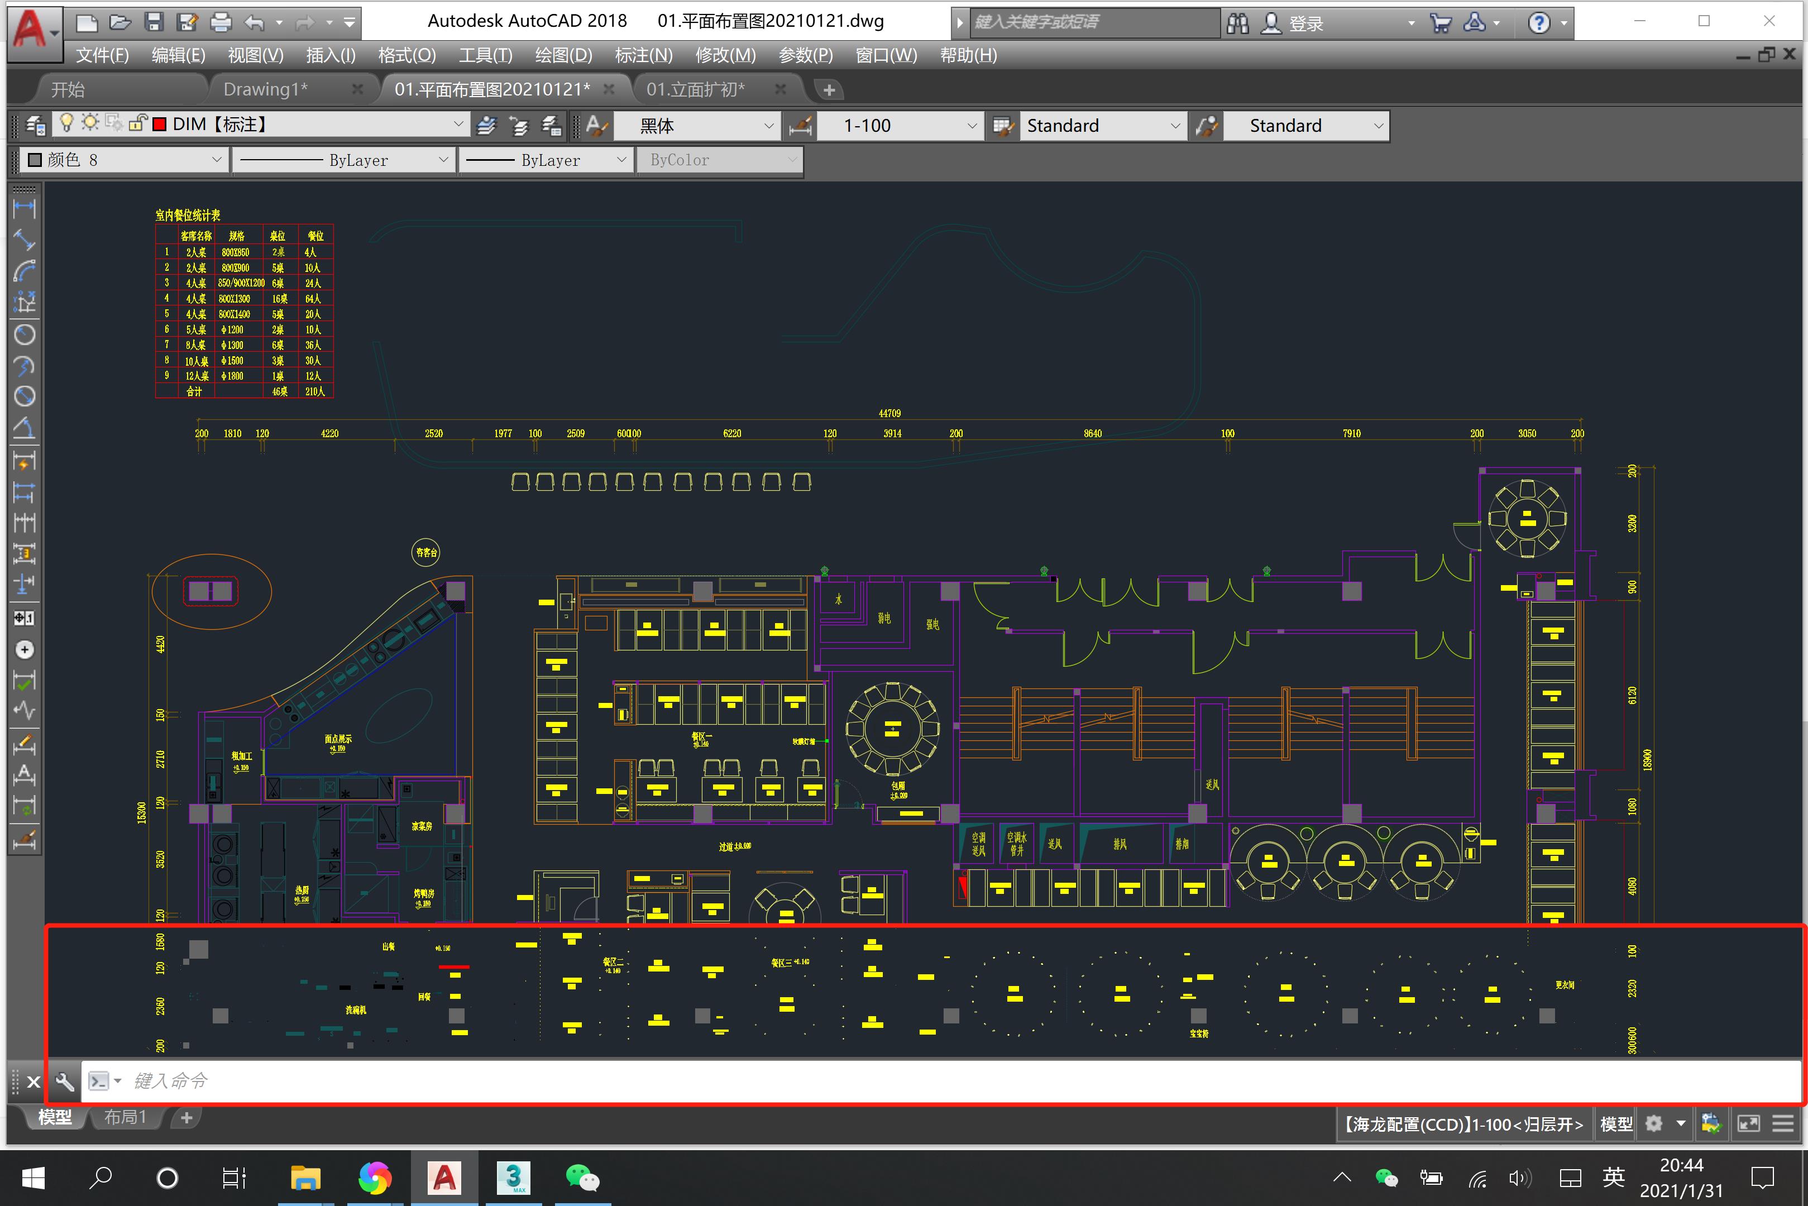The width and height of the screenshot is (1808, 1206).
Task: Click the Text Style manager icon
Action: point(597,126)
